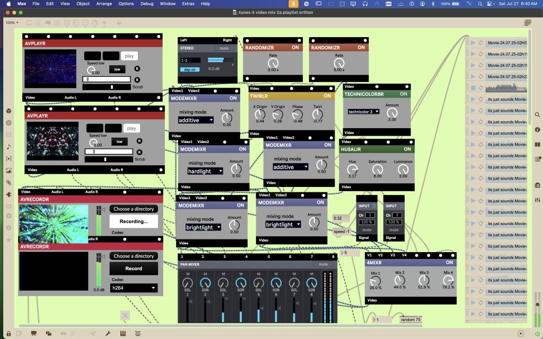Toggle dsp on button in STEREO module

190,69
